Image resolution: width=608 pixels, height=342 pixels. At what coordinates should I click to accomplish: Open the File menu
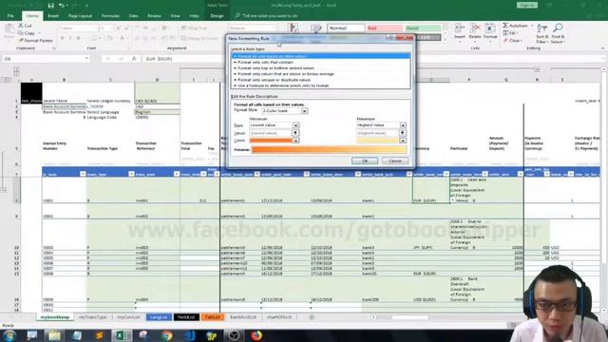pyautogui.click(x=10, y=16)
